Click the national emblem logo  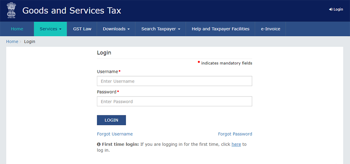click(x=11, y=10)
